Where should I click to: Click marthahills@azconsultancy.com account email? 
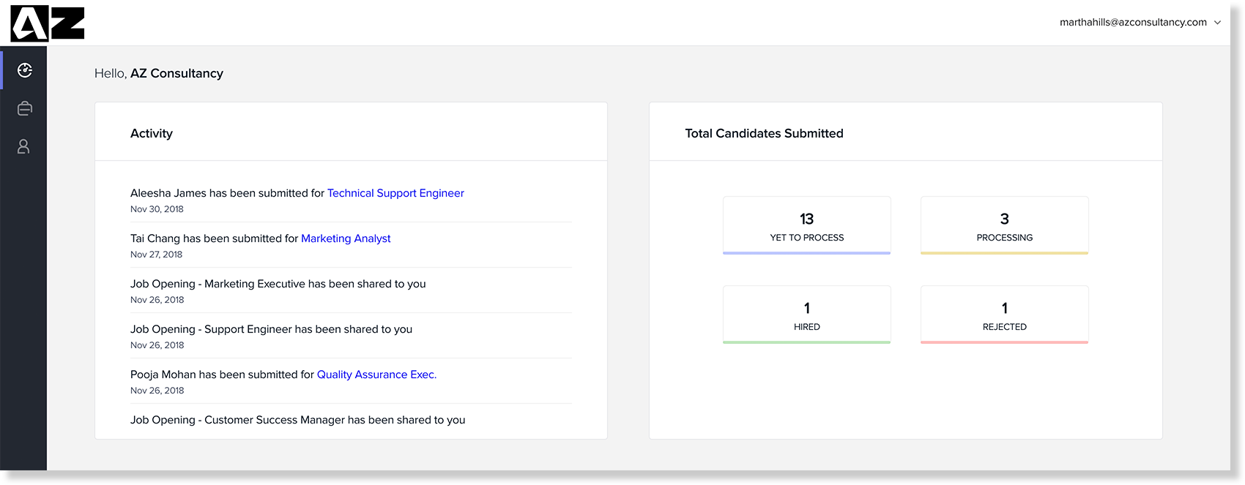(x=1133, y=23)
